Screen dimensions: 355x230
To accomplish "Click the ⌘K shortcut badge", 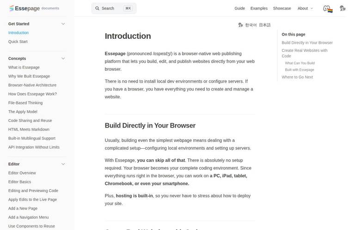I will pyautogui.click(x=128, y=8).
